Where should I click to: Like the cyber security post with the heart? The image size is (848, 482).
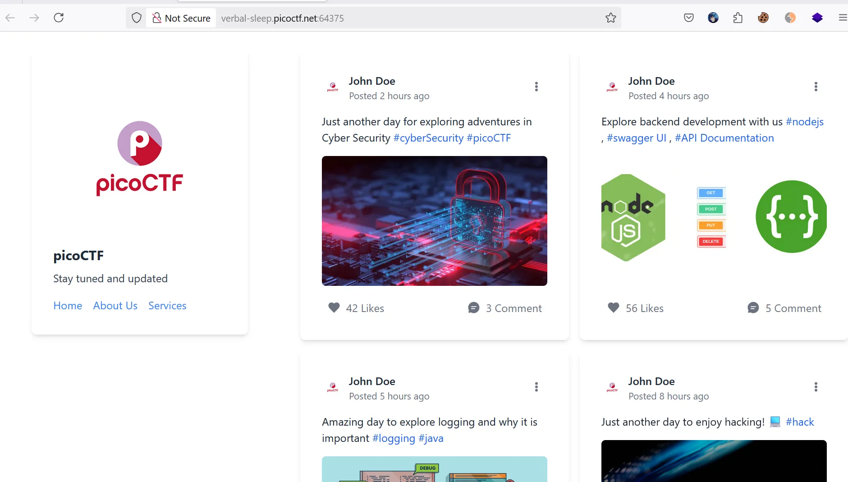coord(334,308)
